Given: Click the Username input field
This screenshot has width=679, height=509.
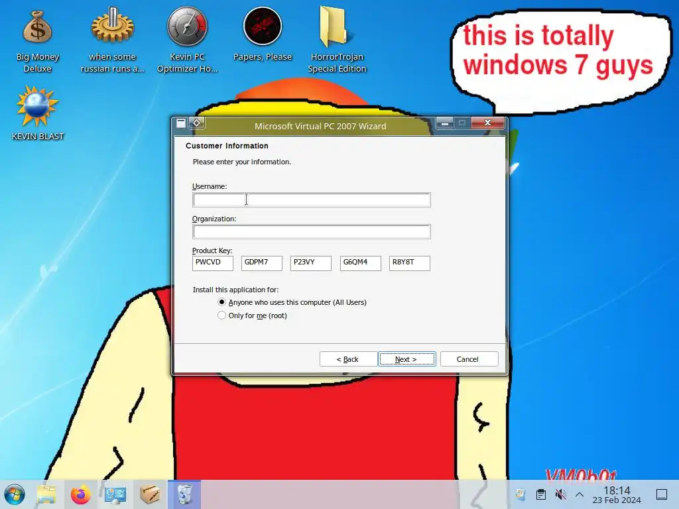Looking at the screenshot, I should coord(312,200).
